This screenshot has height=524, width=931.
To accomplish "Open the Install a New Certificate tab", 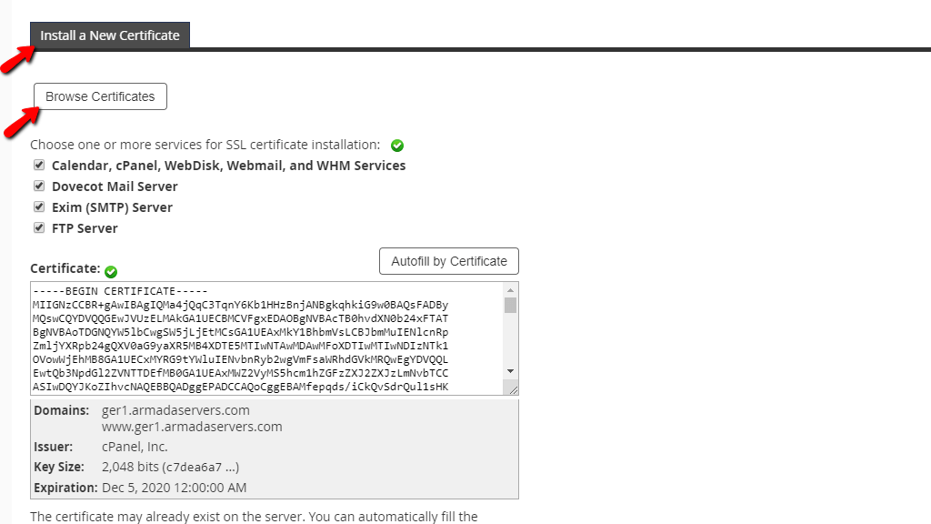I will pyautogui.click(x=110, y=35).
